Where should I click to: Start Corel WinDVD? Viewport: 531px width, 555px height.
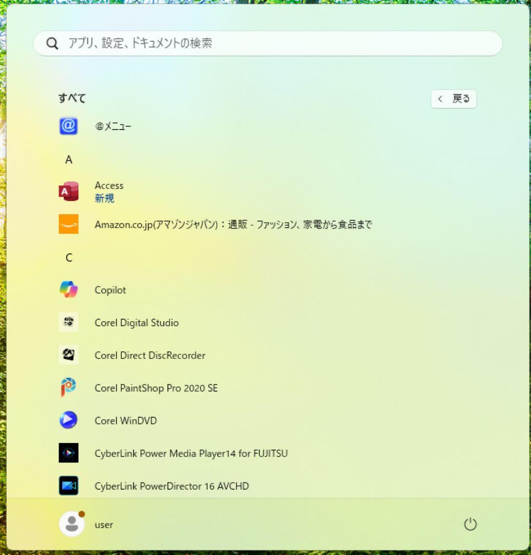tap(125, 420)
